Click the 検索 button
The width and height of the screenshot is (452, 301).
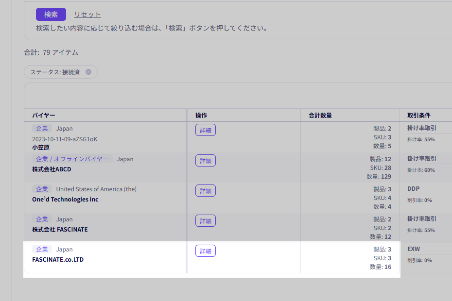(x=51, y=15)
